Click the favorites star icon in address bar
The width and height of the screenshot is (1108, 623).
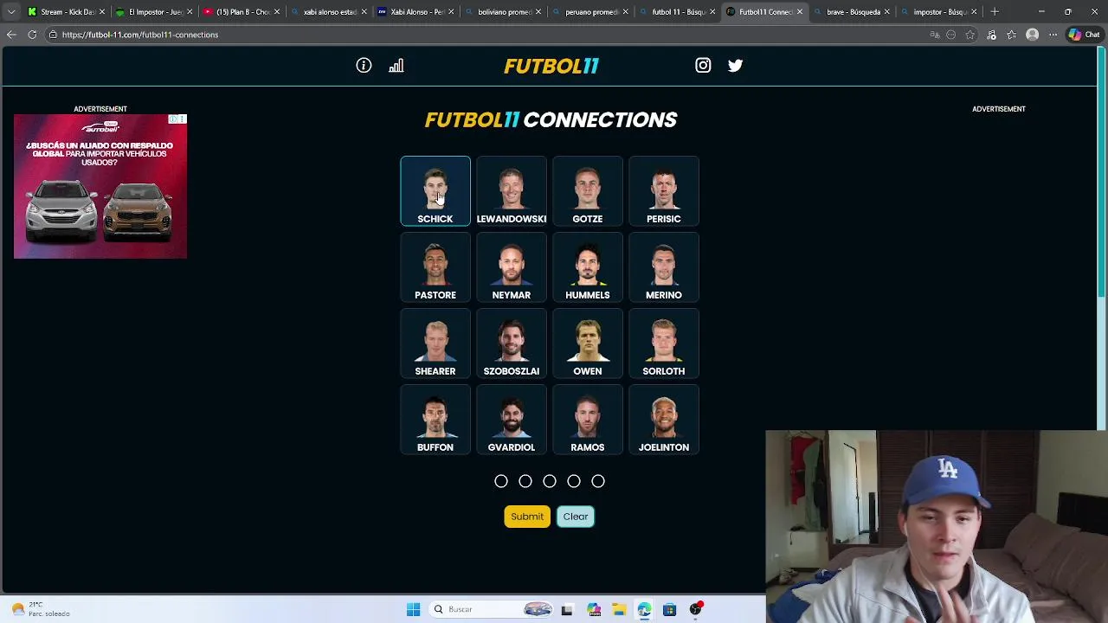pyautogui.click(x=970, y=35)
